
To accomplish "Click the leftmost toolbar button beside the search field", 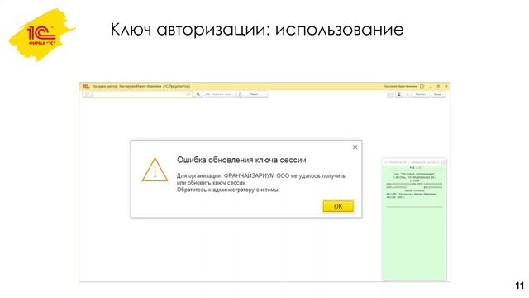I will (x=88, y=94).
